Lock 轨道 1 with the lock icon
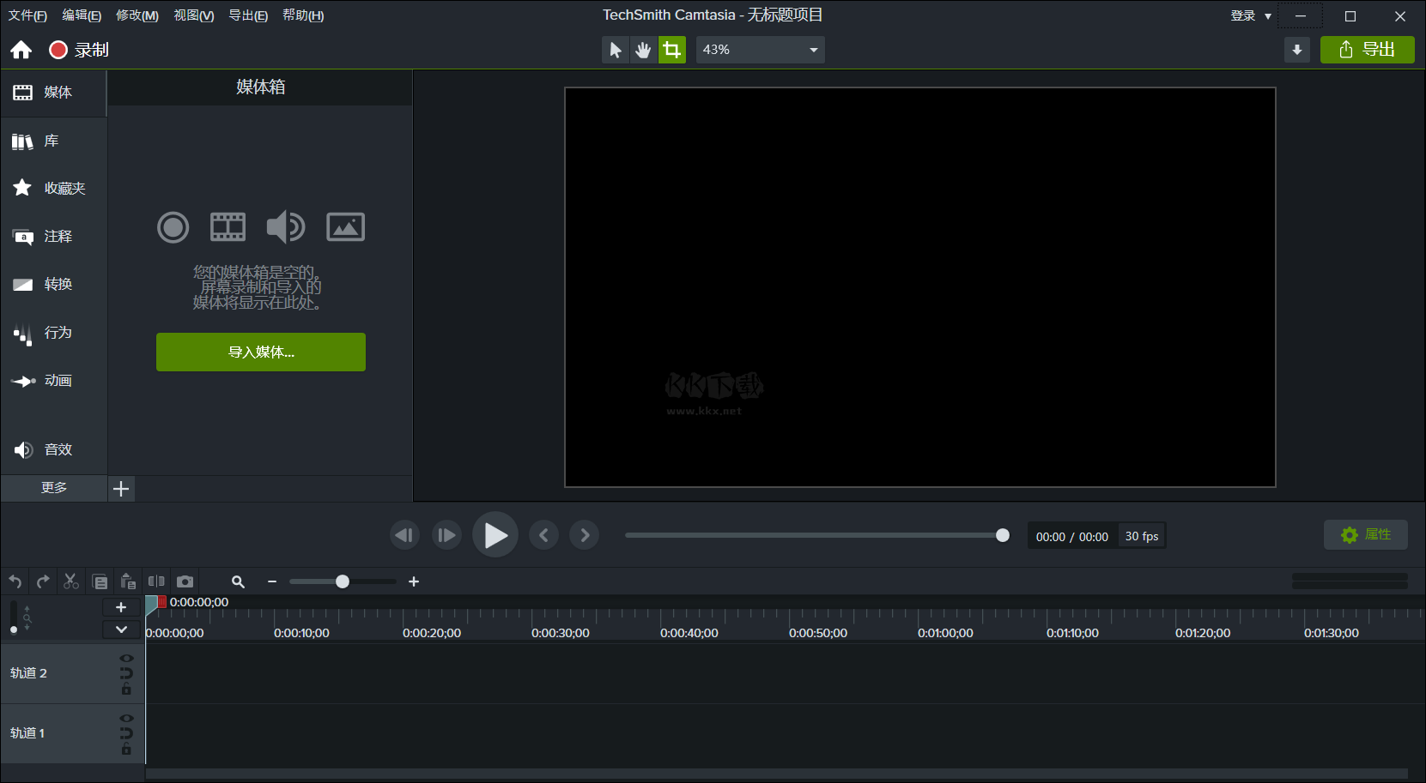Screen dimensions: 1426x783 tap(126, 748)
